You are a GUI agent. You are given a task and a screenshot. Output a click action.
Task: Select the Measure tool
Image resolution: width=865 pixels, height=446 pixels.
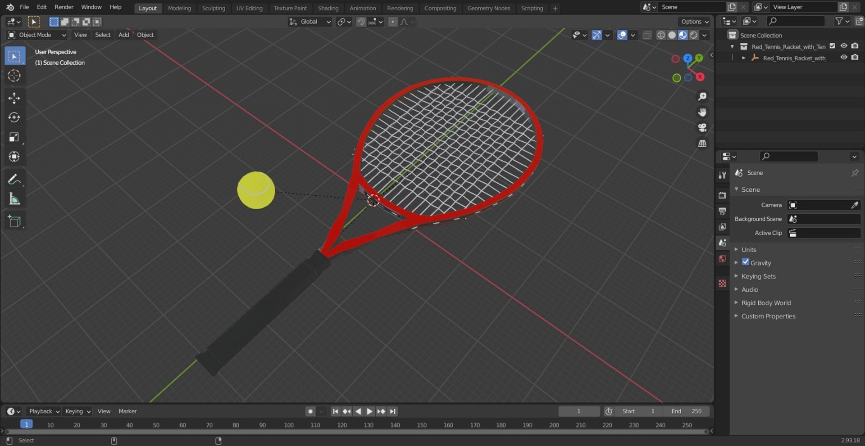(14, 199)
